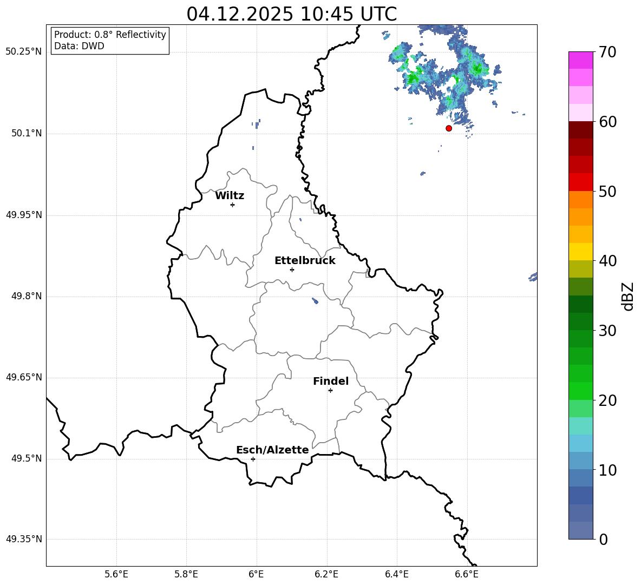Click the Wiltz station cross marker

point(233,205)
